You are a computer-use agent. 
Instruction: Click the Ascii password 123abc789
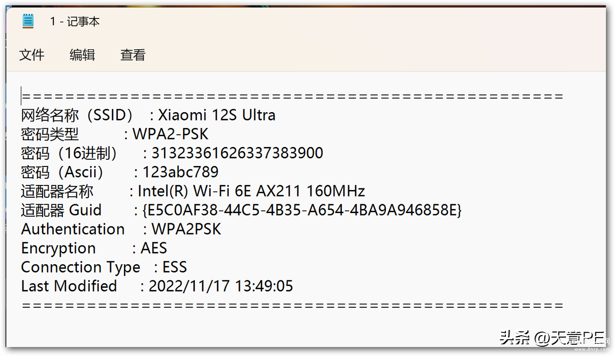(180, 172)
